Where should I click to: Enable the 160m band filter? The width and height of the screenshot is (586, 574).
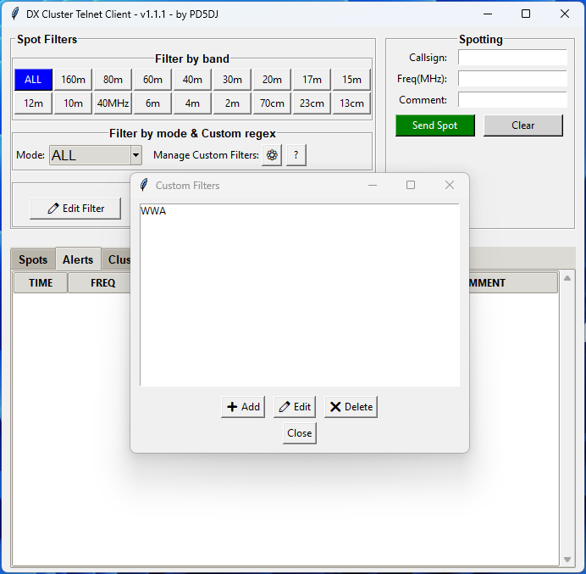coord(73,80)
